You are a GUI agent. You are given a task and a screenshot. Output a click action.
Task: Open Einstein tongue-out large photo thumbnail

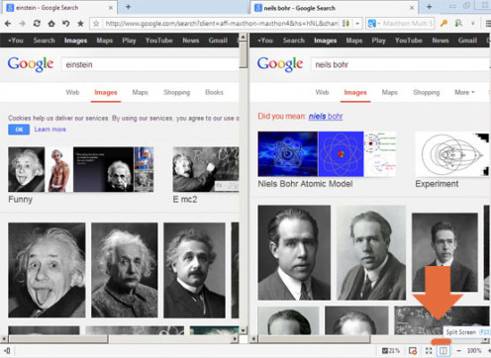tap(47, 270)
